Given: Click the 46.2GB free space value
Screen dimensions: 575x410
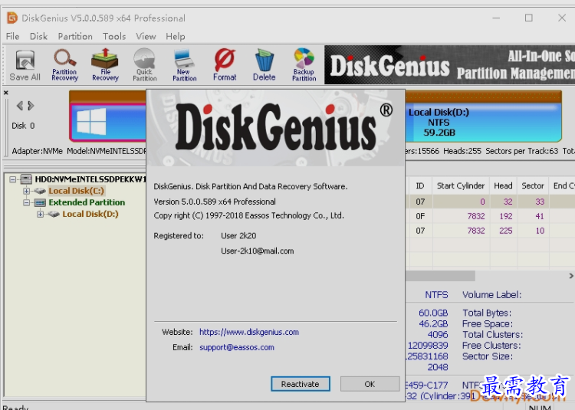Looking at the screenshot, I should pyautogui.click(x=433, y=324).
